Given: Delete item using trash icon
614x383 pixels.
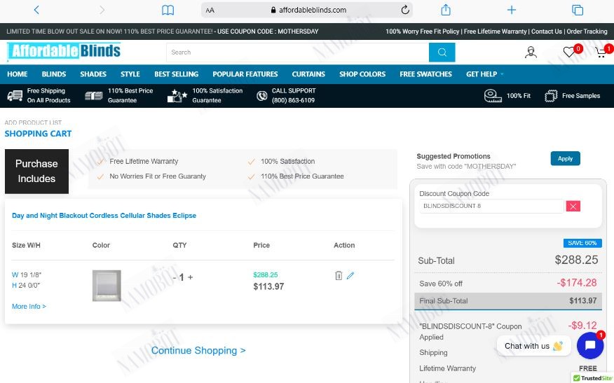Looking at the screenshot, I should (339, 275).
